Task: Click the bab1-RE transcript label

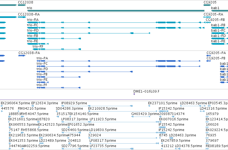Action: coord(218,41)
